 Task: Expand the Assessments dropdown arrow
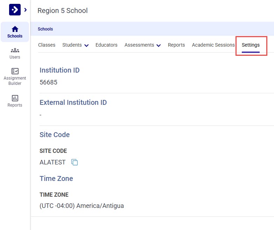point(159,46)
